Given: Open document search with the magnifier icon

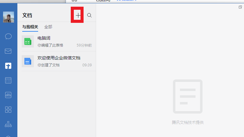Looking at the screenshot, I should pos(89,15).
